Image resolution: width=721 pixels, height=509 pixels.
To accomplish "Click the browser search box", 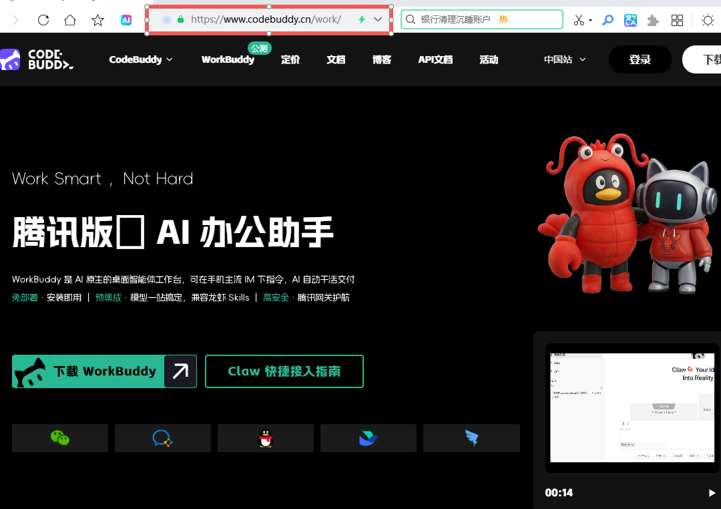I will (482, 19).
